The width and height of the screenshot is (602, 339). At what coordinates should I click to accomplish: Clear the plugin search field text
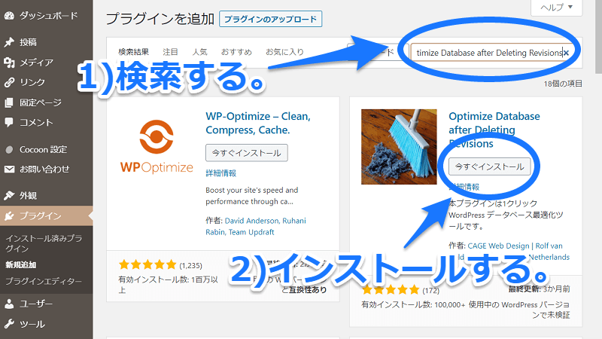click(x=566, y=53)
